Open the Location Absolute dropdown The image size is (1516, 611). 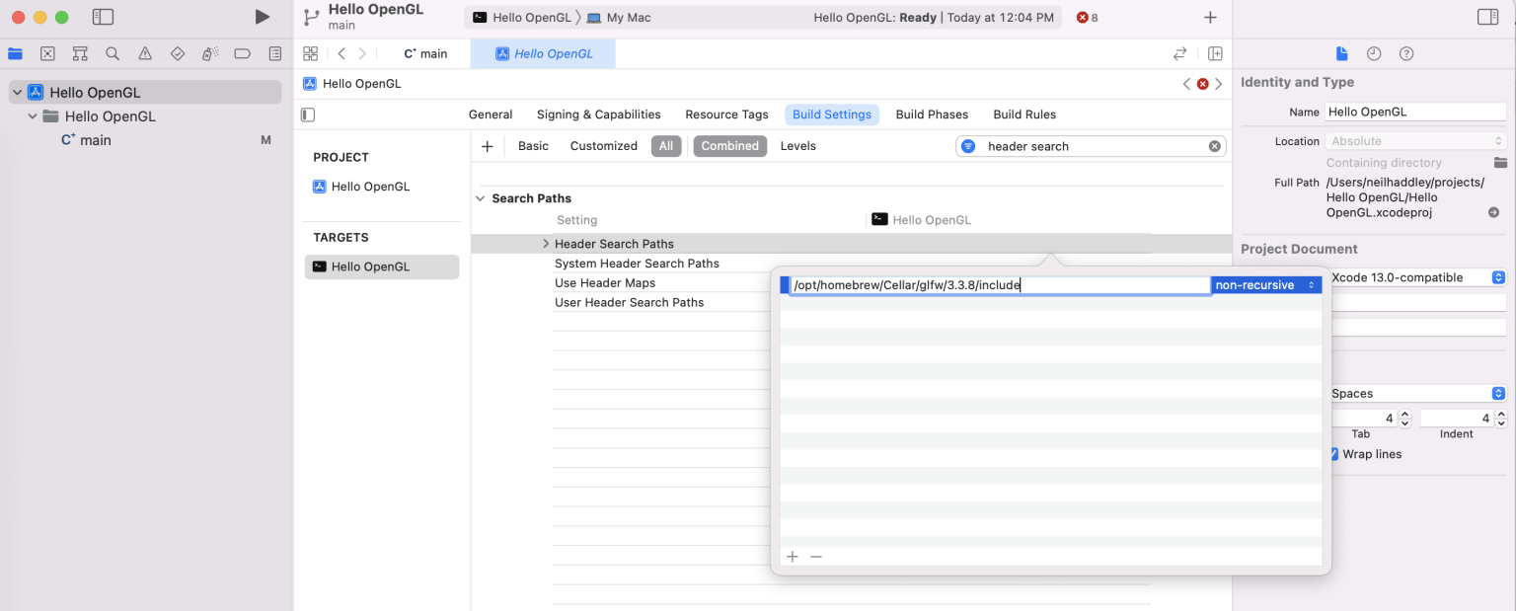point(1416,141)
